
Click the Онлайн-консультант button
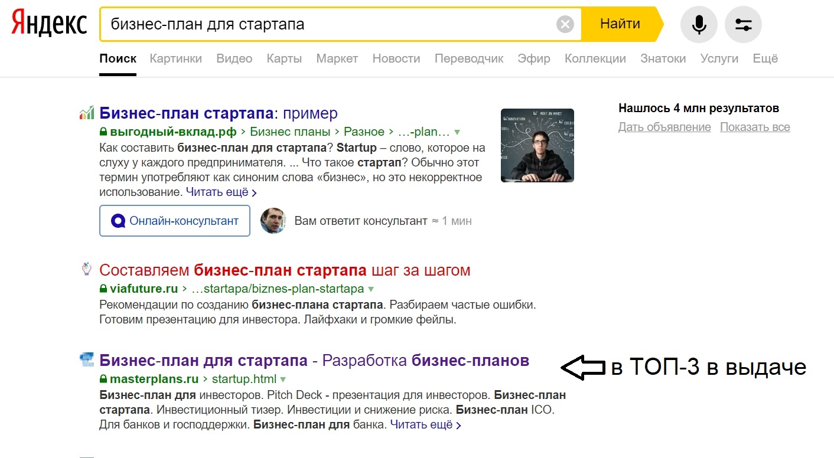pos(175,221)
